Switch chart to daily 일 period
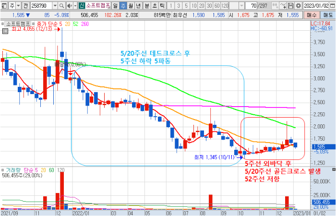 point(115,5)
